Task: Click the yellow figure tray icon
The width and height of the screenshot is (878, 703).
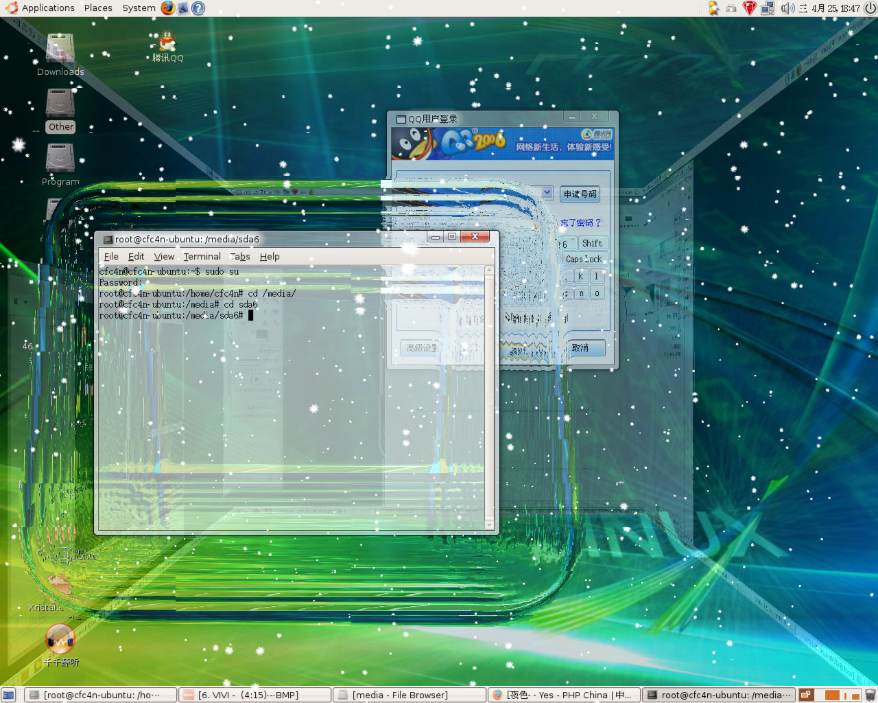Action: 713,8
